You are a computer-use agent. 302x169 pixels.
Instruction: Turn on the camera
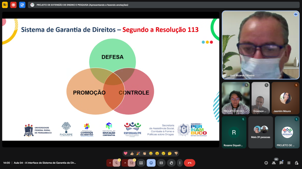(132, 163)
